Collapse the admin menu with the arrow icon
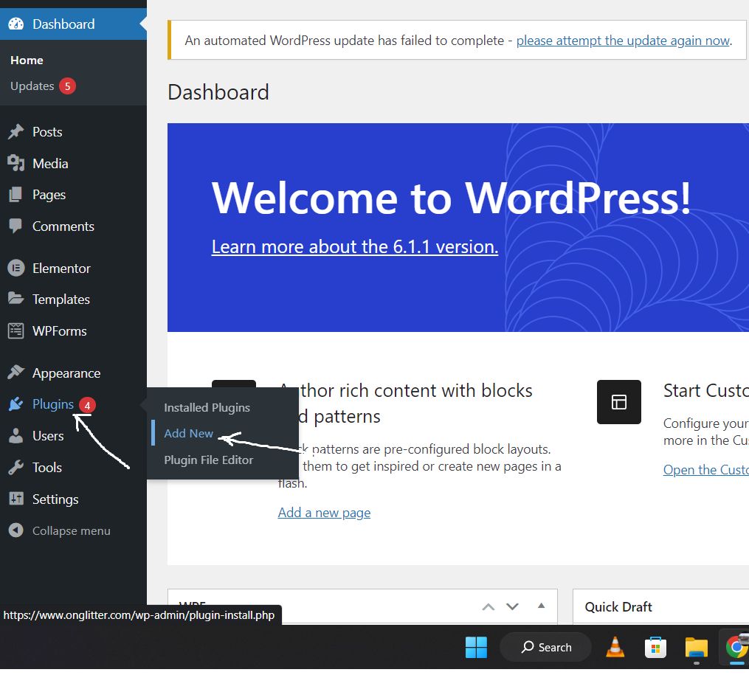The width and height of the screenshot is (749, 675). tap(15, 530)
